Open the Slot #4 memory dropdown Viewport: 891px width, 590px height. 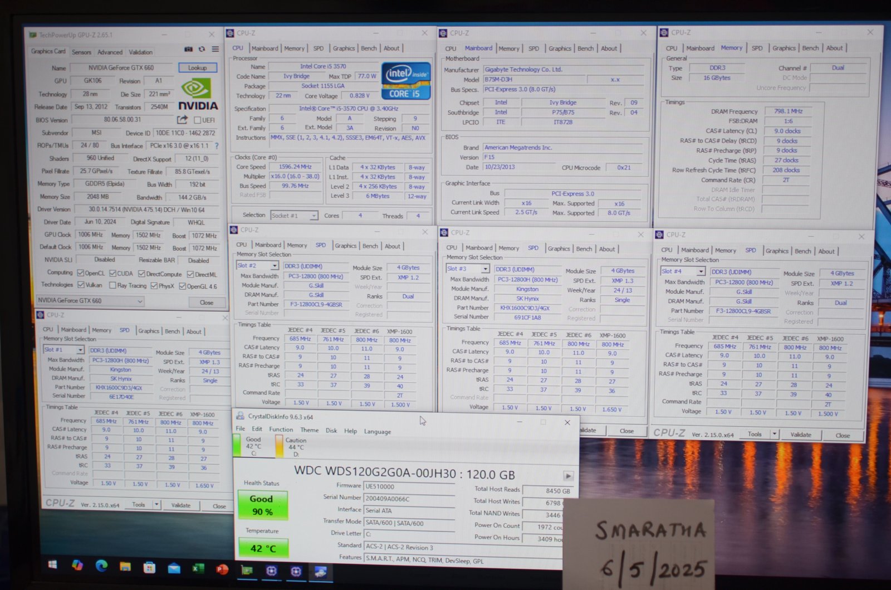[x=683, y=271]
